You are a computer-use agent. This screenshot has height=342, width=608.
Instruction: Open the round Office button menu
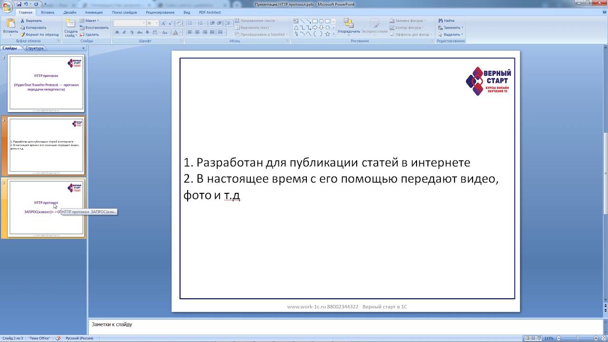(x=7, y=6)
